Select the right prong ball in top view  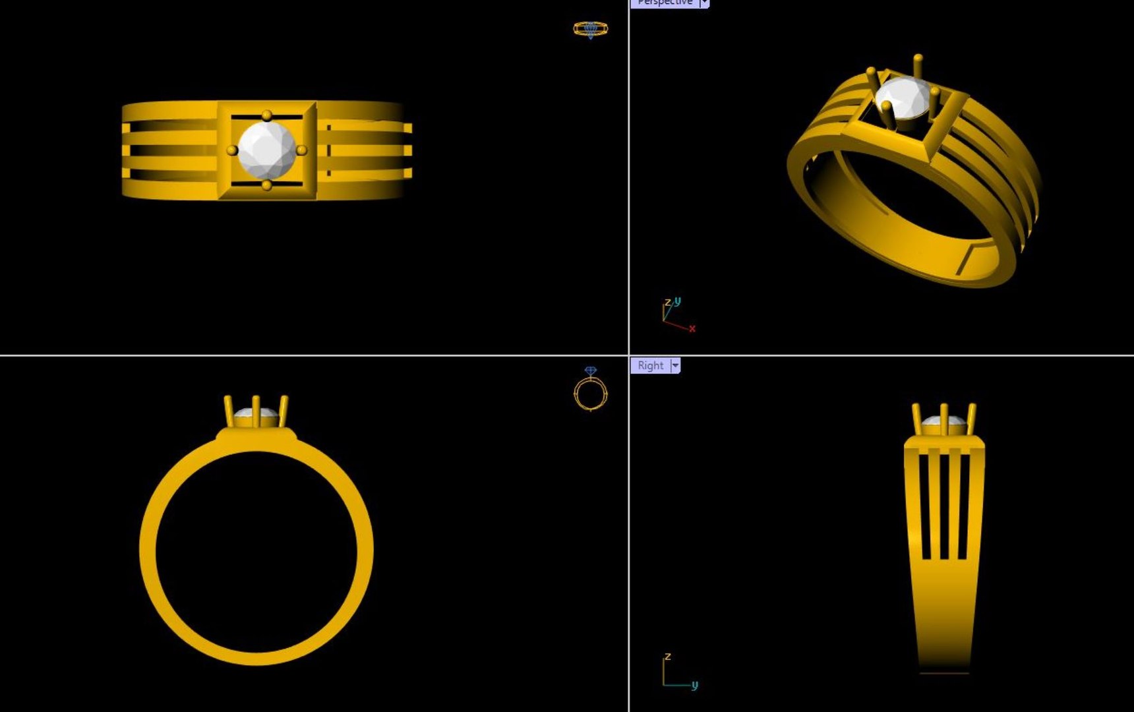pyautogui.click(x=301, y=150)
